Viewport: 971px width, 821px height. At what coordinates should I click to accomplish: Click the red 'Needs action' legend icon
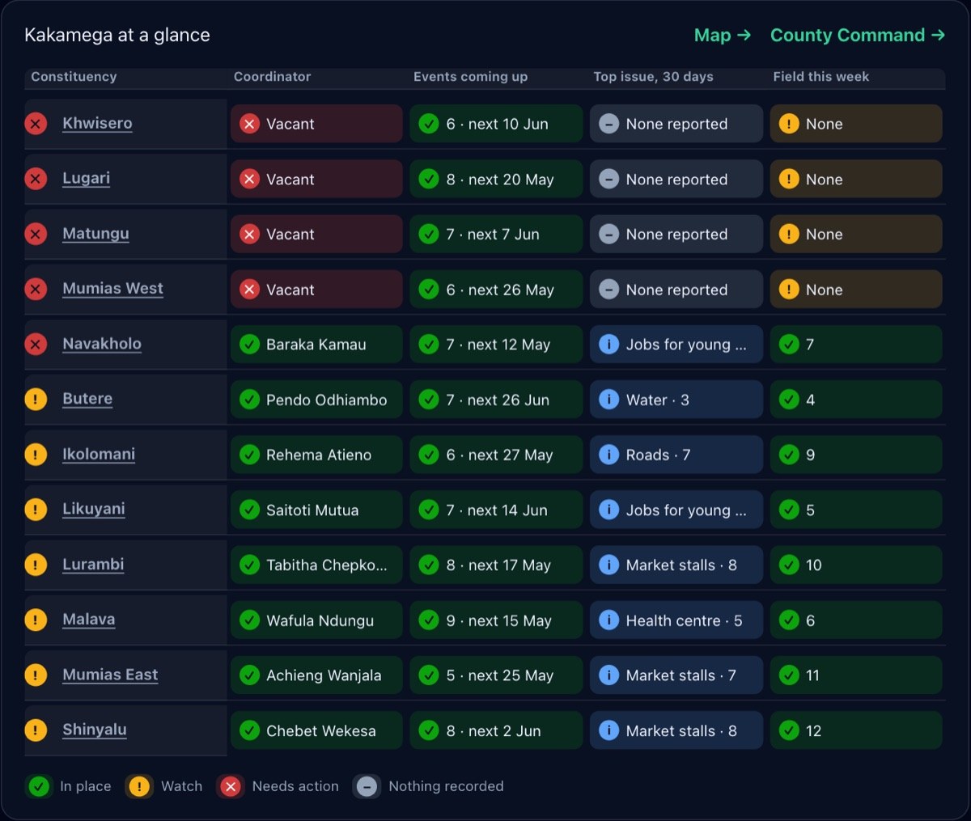coord(231,786)
